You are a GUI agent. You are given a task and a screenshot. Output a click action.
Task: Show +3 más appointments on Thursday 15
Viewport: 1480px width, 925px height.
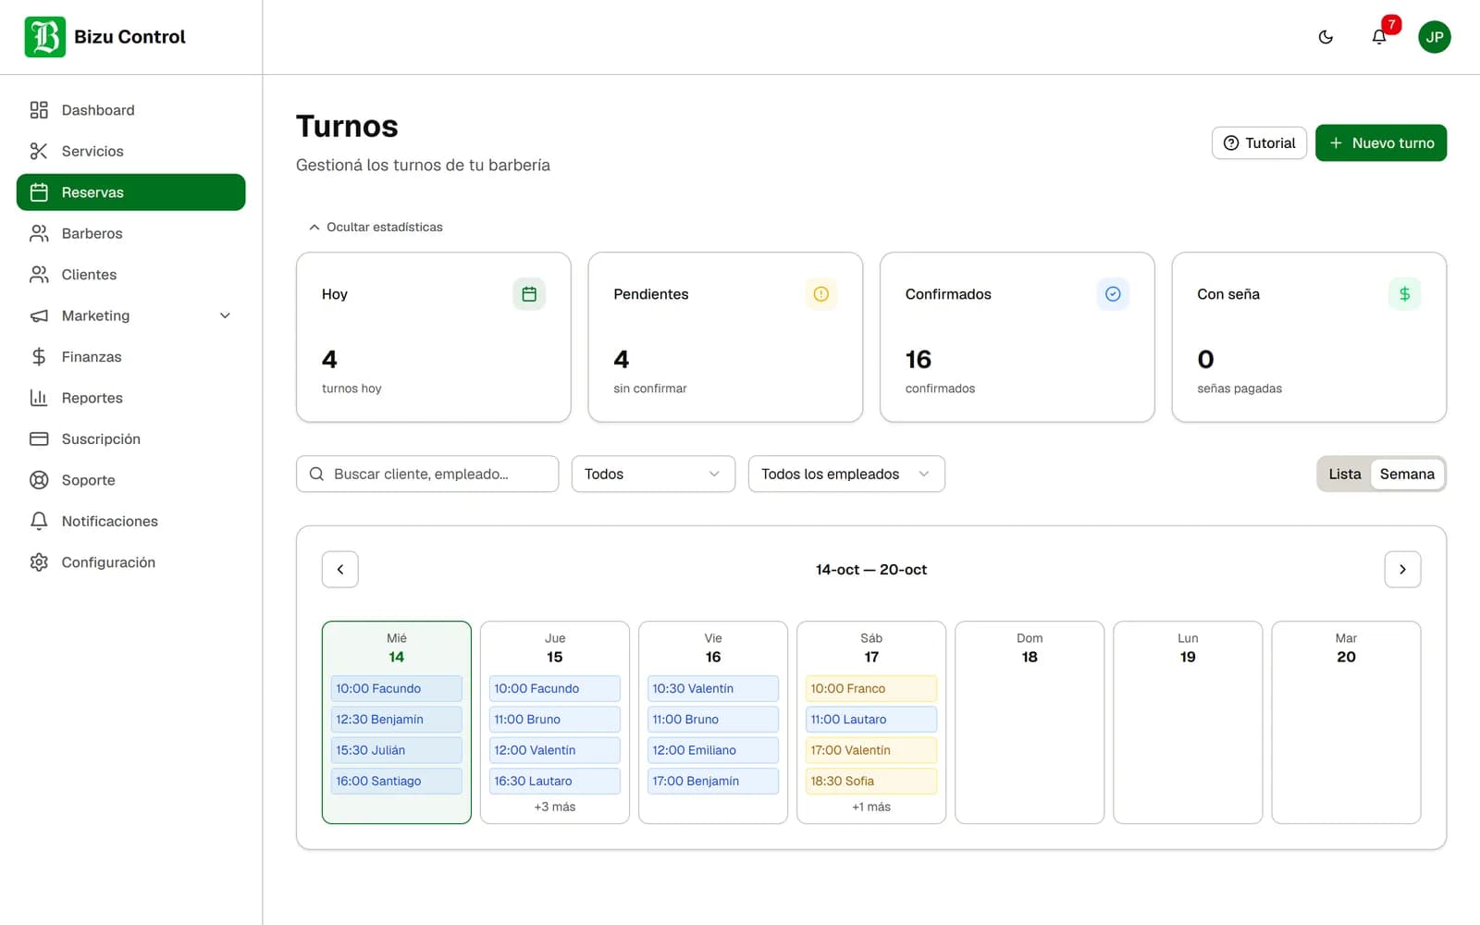(x=555, y=807)
